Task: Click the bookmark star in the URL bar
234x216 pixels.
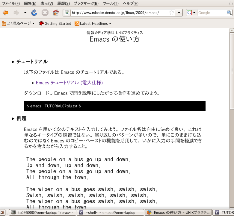Action: 171,13
